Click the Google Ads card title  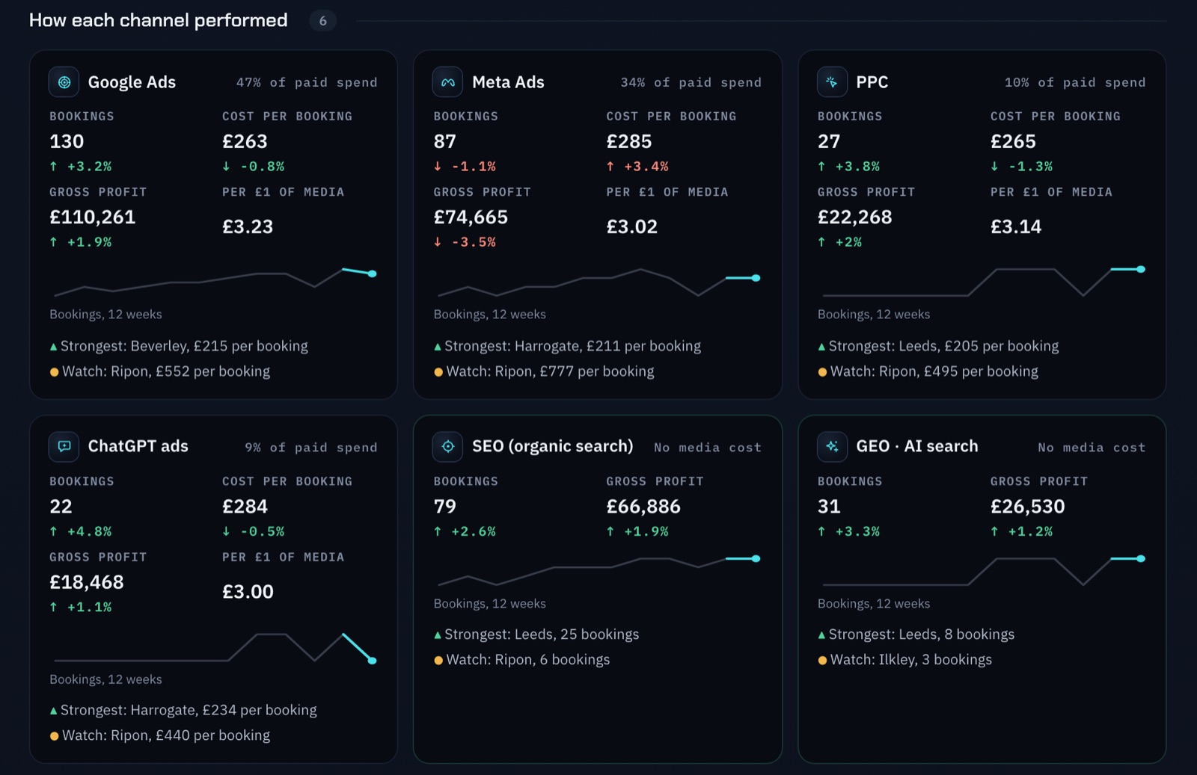coord(132,82)
